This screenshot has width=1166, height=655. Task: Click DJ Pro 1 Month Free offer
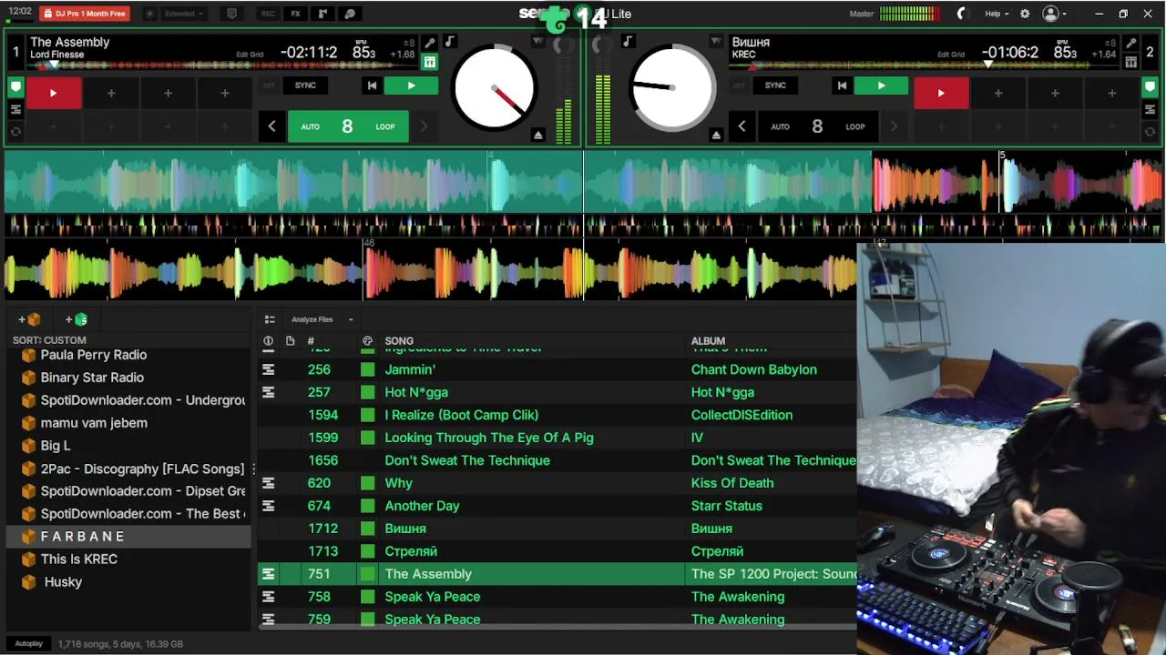tap(85, 14)
